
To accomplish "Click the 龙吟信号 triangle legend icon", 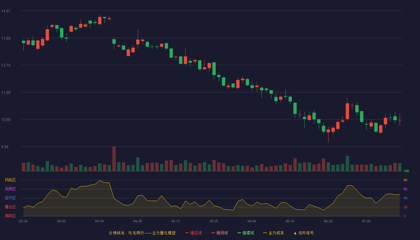I will click(295, 233).
